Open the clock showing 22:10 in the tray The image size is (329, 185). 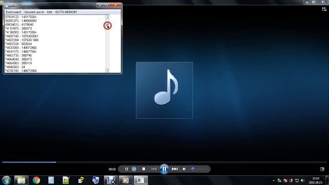[x=316, y=180]
